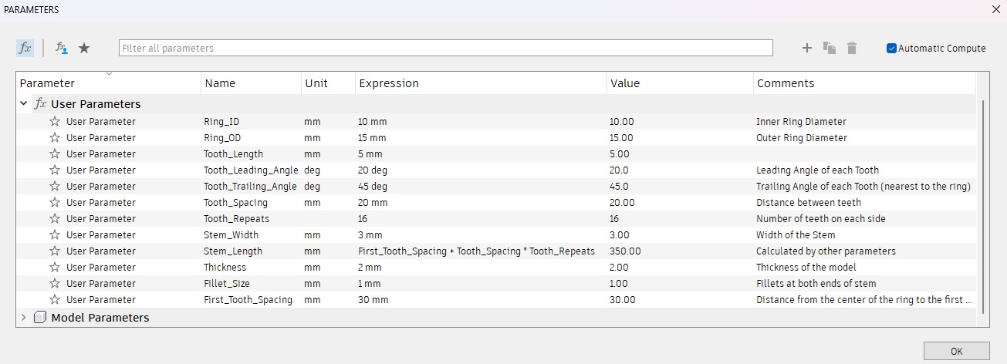The height and width of the screenshot is (364, 1007).
Task: Click the 'Outer Ring Diameter' comment
Action: (x=802, y=137)
